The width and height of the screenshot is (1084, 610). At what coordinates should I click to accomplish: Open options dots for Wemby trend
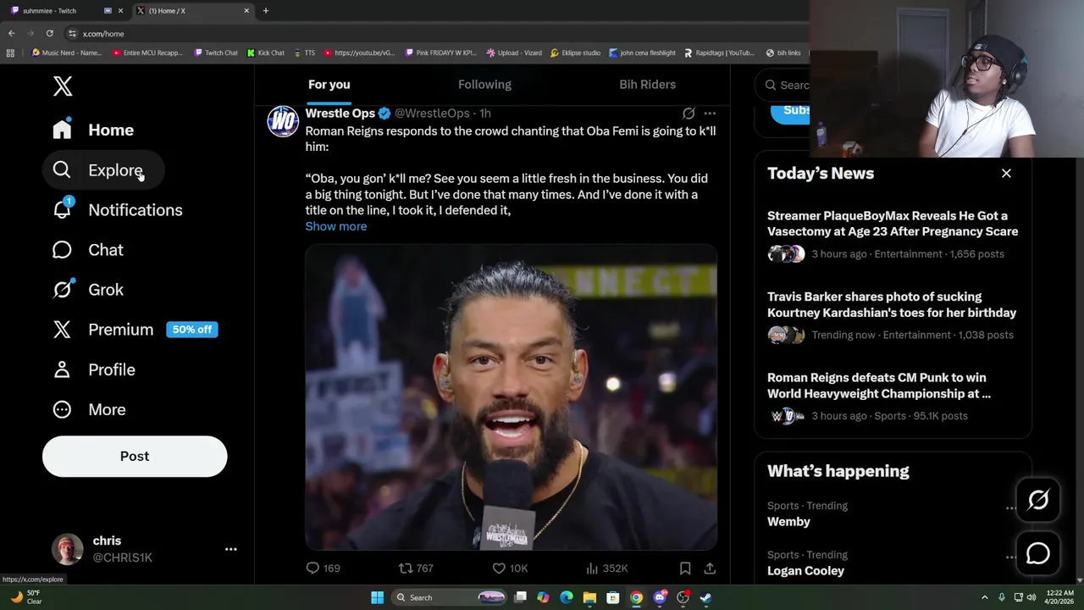click(1010, 508)
